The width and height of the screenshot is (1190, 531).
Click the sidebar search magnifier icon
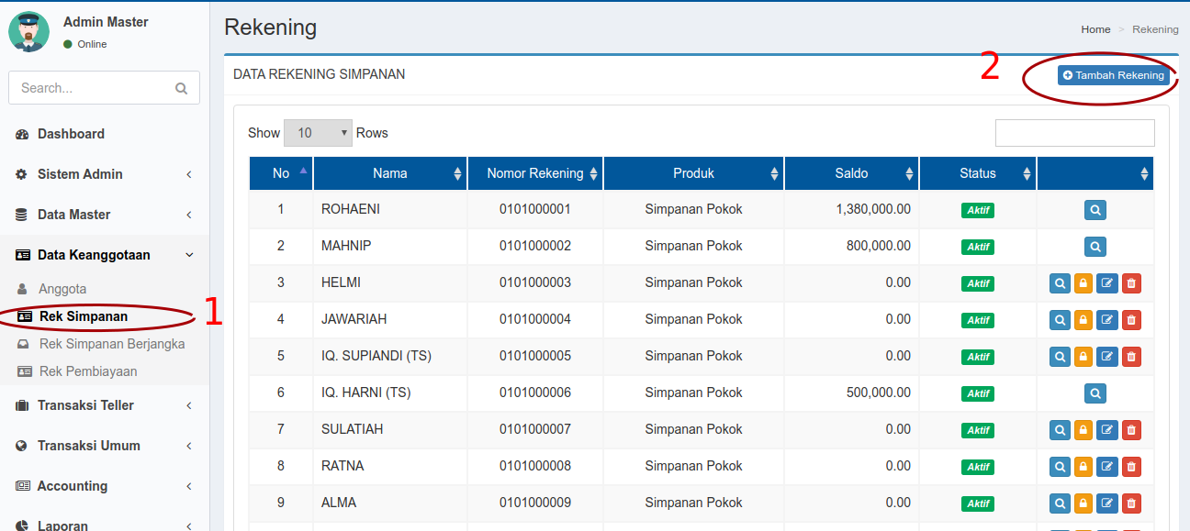(181, 89)
